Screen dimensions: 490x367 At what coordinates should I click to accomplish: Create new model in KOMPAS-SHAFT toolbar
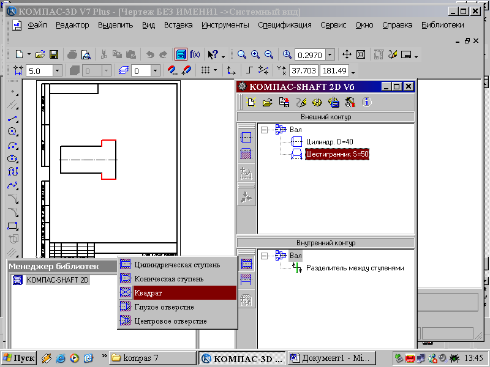point(251,102)
